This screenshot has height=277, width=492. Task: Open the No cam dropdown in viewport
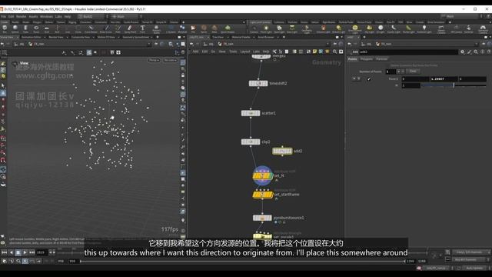pyautogui.click(x=171, y=60)
